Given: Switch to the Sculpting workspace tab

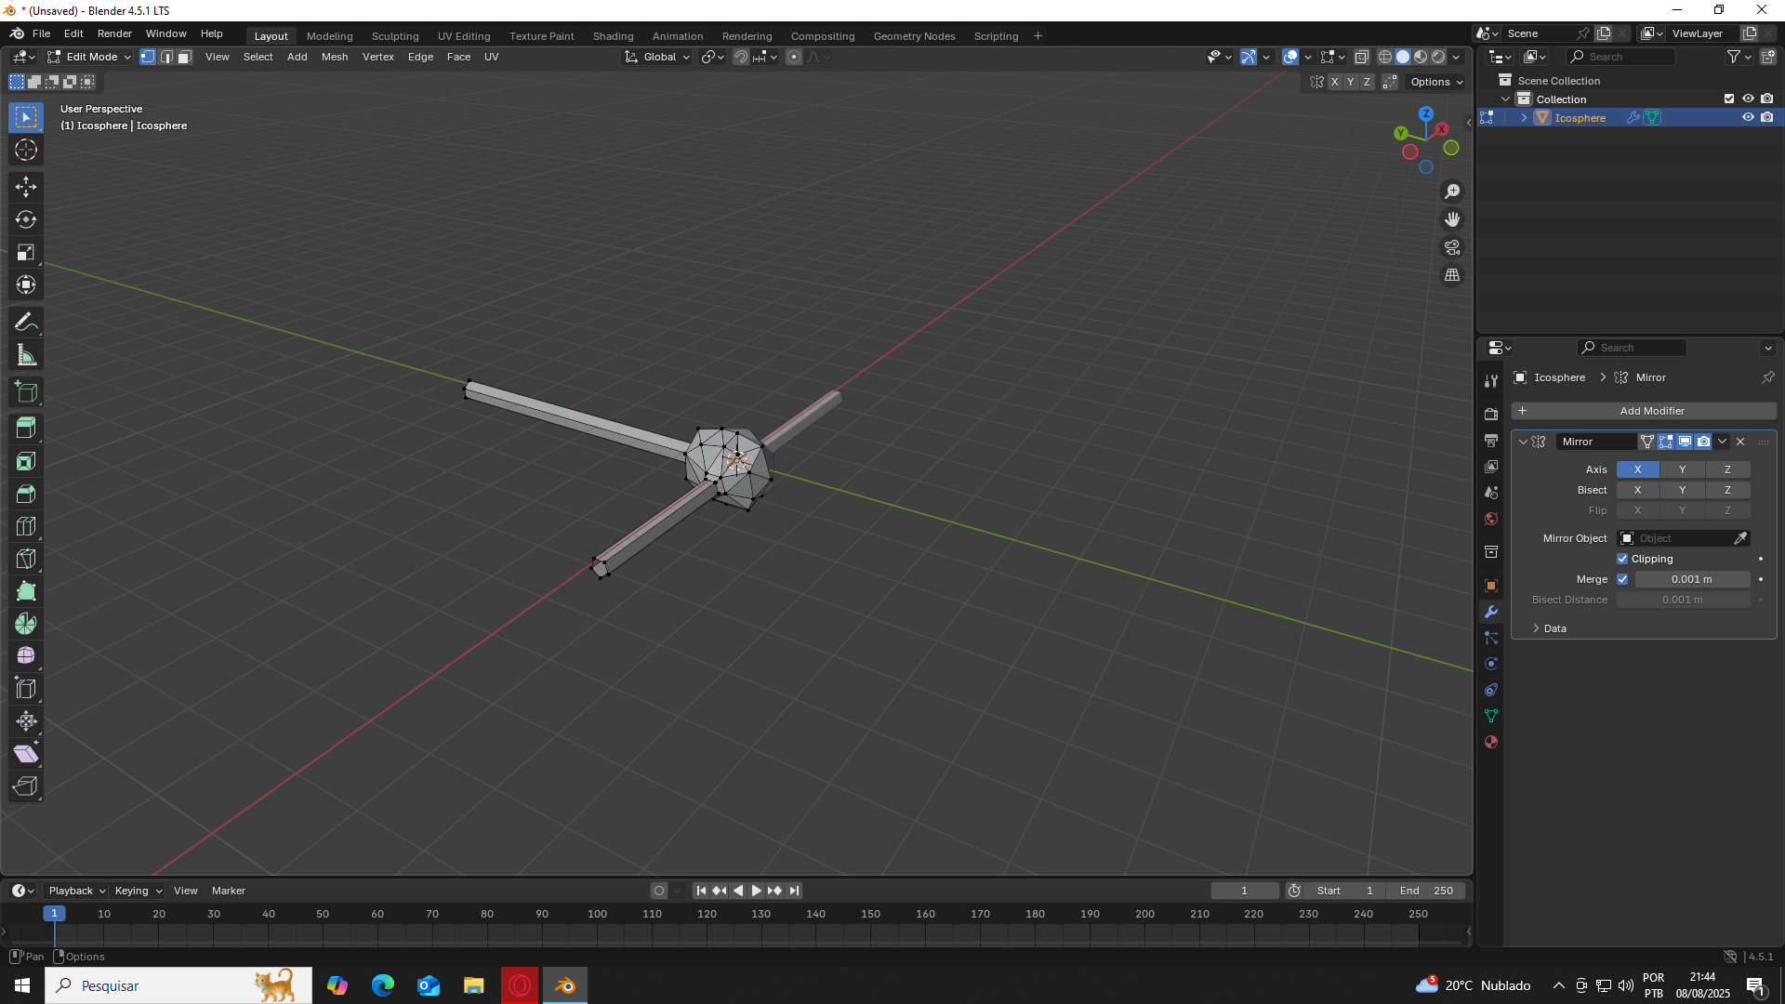Looking at the screenshot, I should tap(395, 36).
